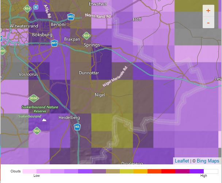Select the Suikerbosrand mountain peak icon
222x183 pixels.
coord(44,119)
